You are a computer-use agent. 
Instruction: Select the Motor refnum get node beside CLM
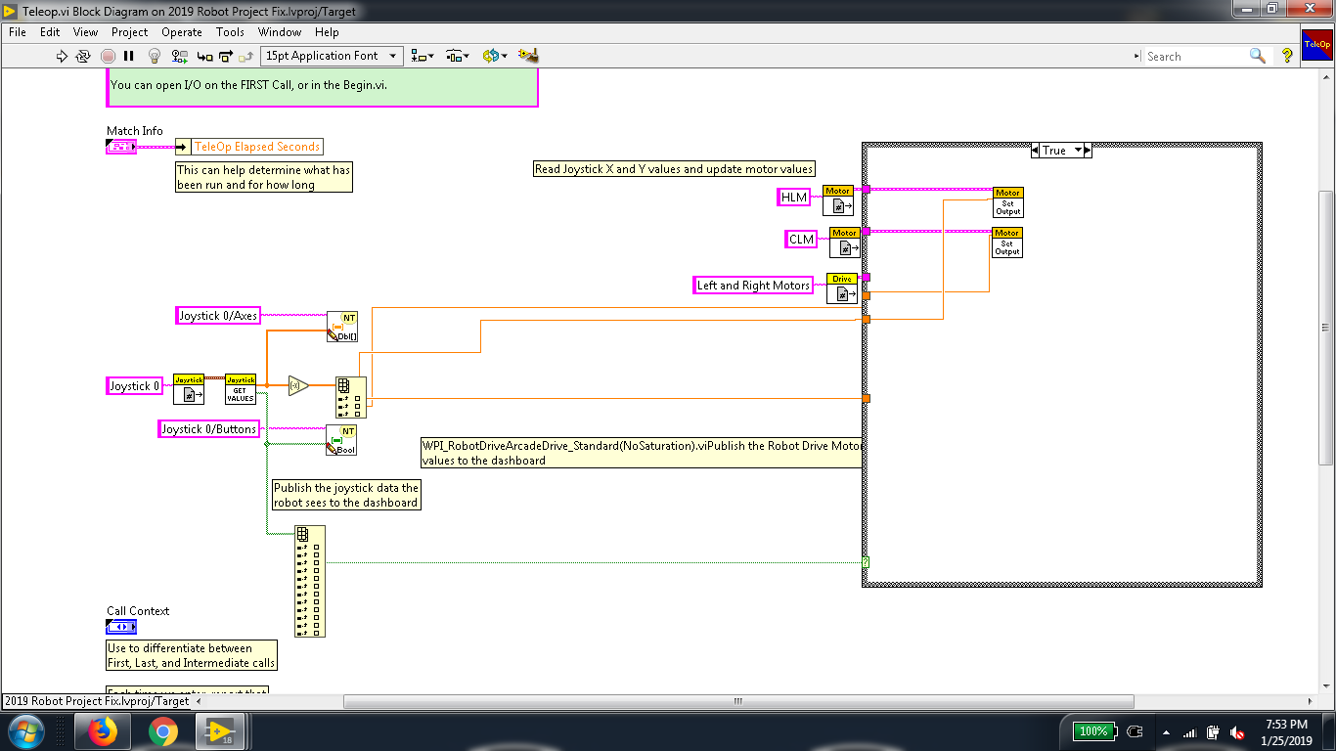point(845,243)
